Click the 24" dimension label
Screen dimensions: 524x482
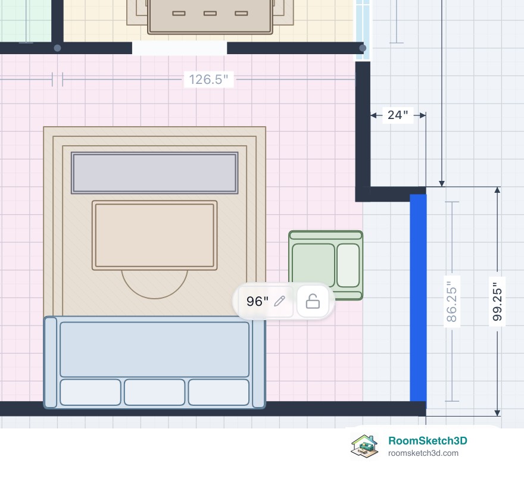(398, 115)
